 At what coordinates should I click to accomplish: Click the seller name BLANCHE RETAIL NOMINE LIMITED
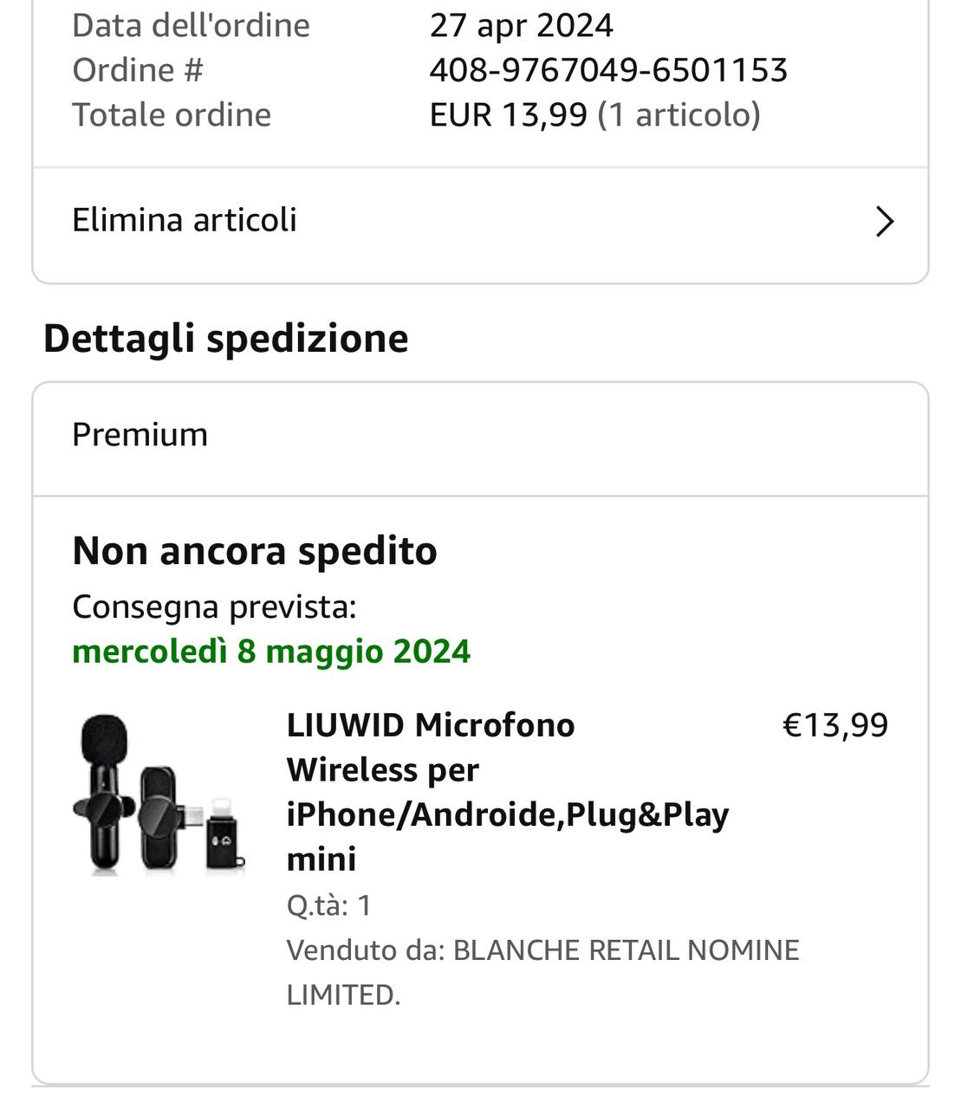coord(626,950)
